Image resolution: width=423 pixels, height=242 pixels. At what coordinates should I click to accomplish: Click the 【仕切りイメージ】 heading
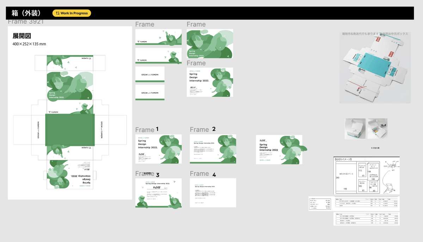tap(343, 159)
